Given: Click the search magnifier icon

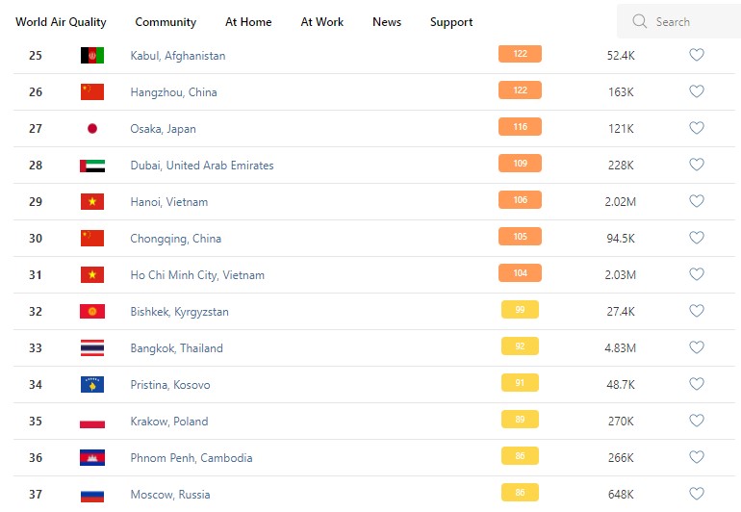Looking at the screenshot, I should pos(640,21).
